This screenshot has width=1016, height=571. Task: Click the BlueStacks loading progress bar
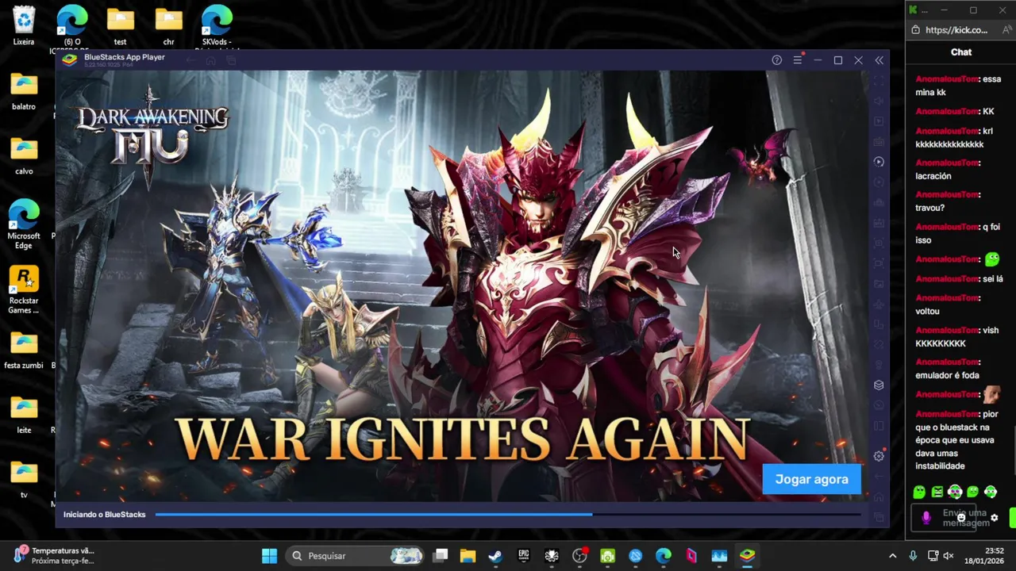[508, 515]
